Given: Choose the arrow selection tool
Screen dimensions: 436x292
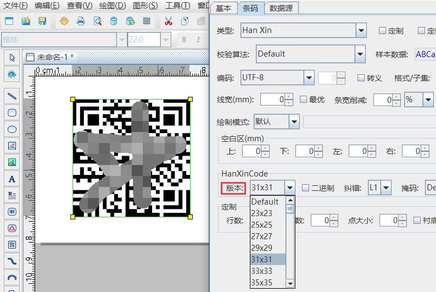Looking at the screenshot, I should coord(12,58).
